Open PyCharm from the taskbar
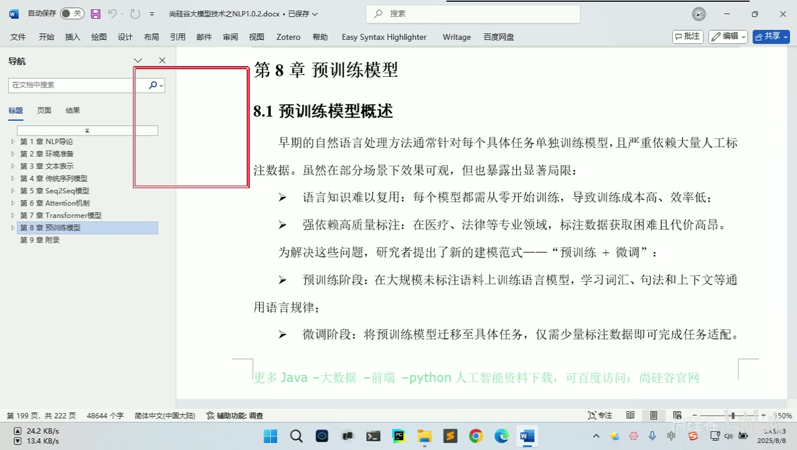This screenshot has width=797, height=450. point(399,436)
